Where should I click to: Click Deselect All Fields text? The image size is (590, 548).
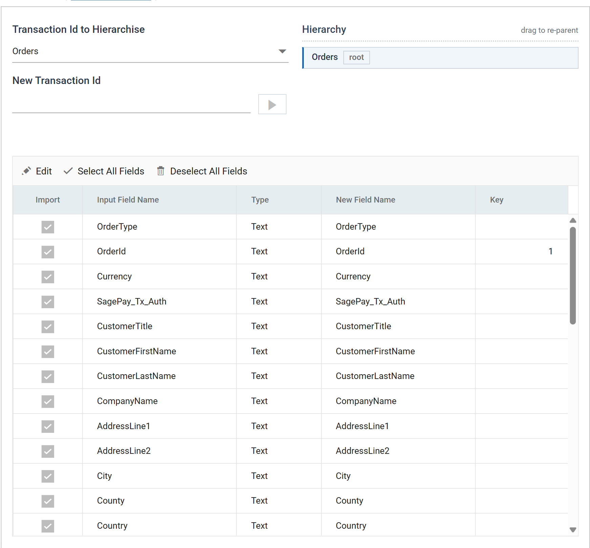[x=209, y=171]
